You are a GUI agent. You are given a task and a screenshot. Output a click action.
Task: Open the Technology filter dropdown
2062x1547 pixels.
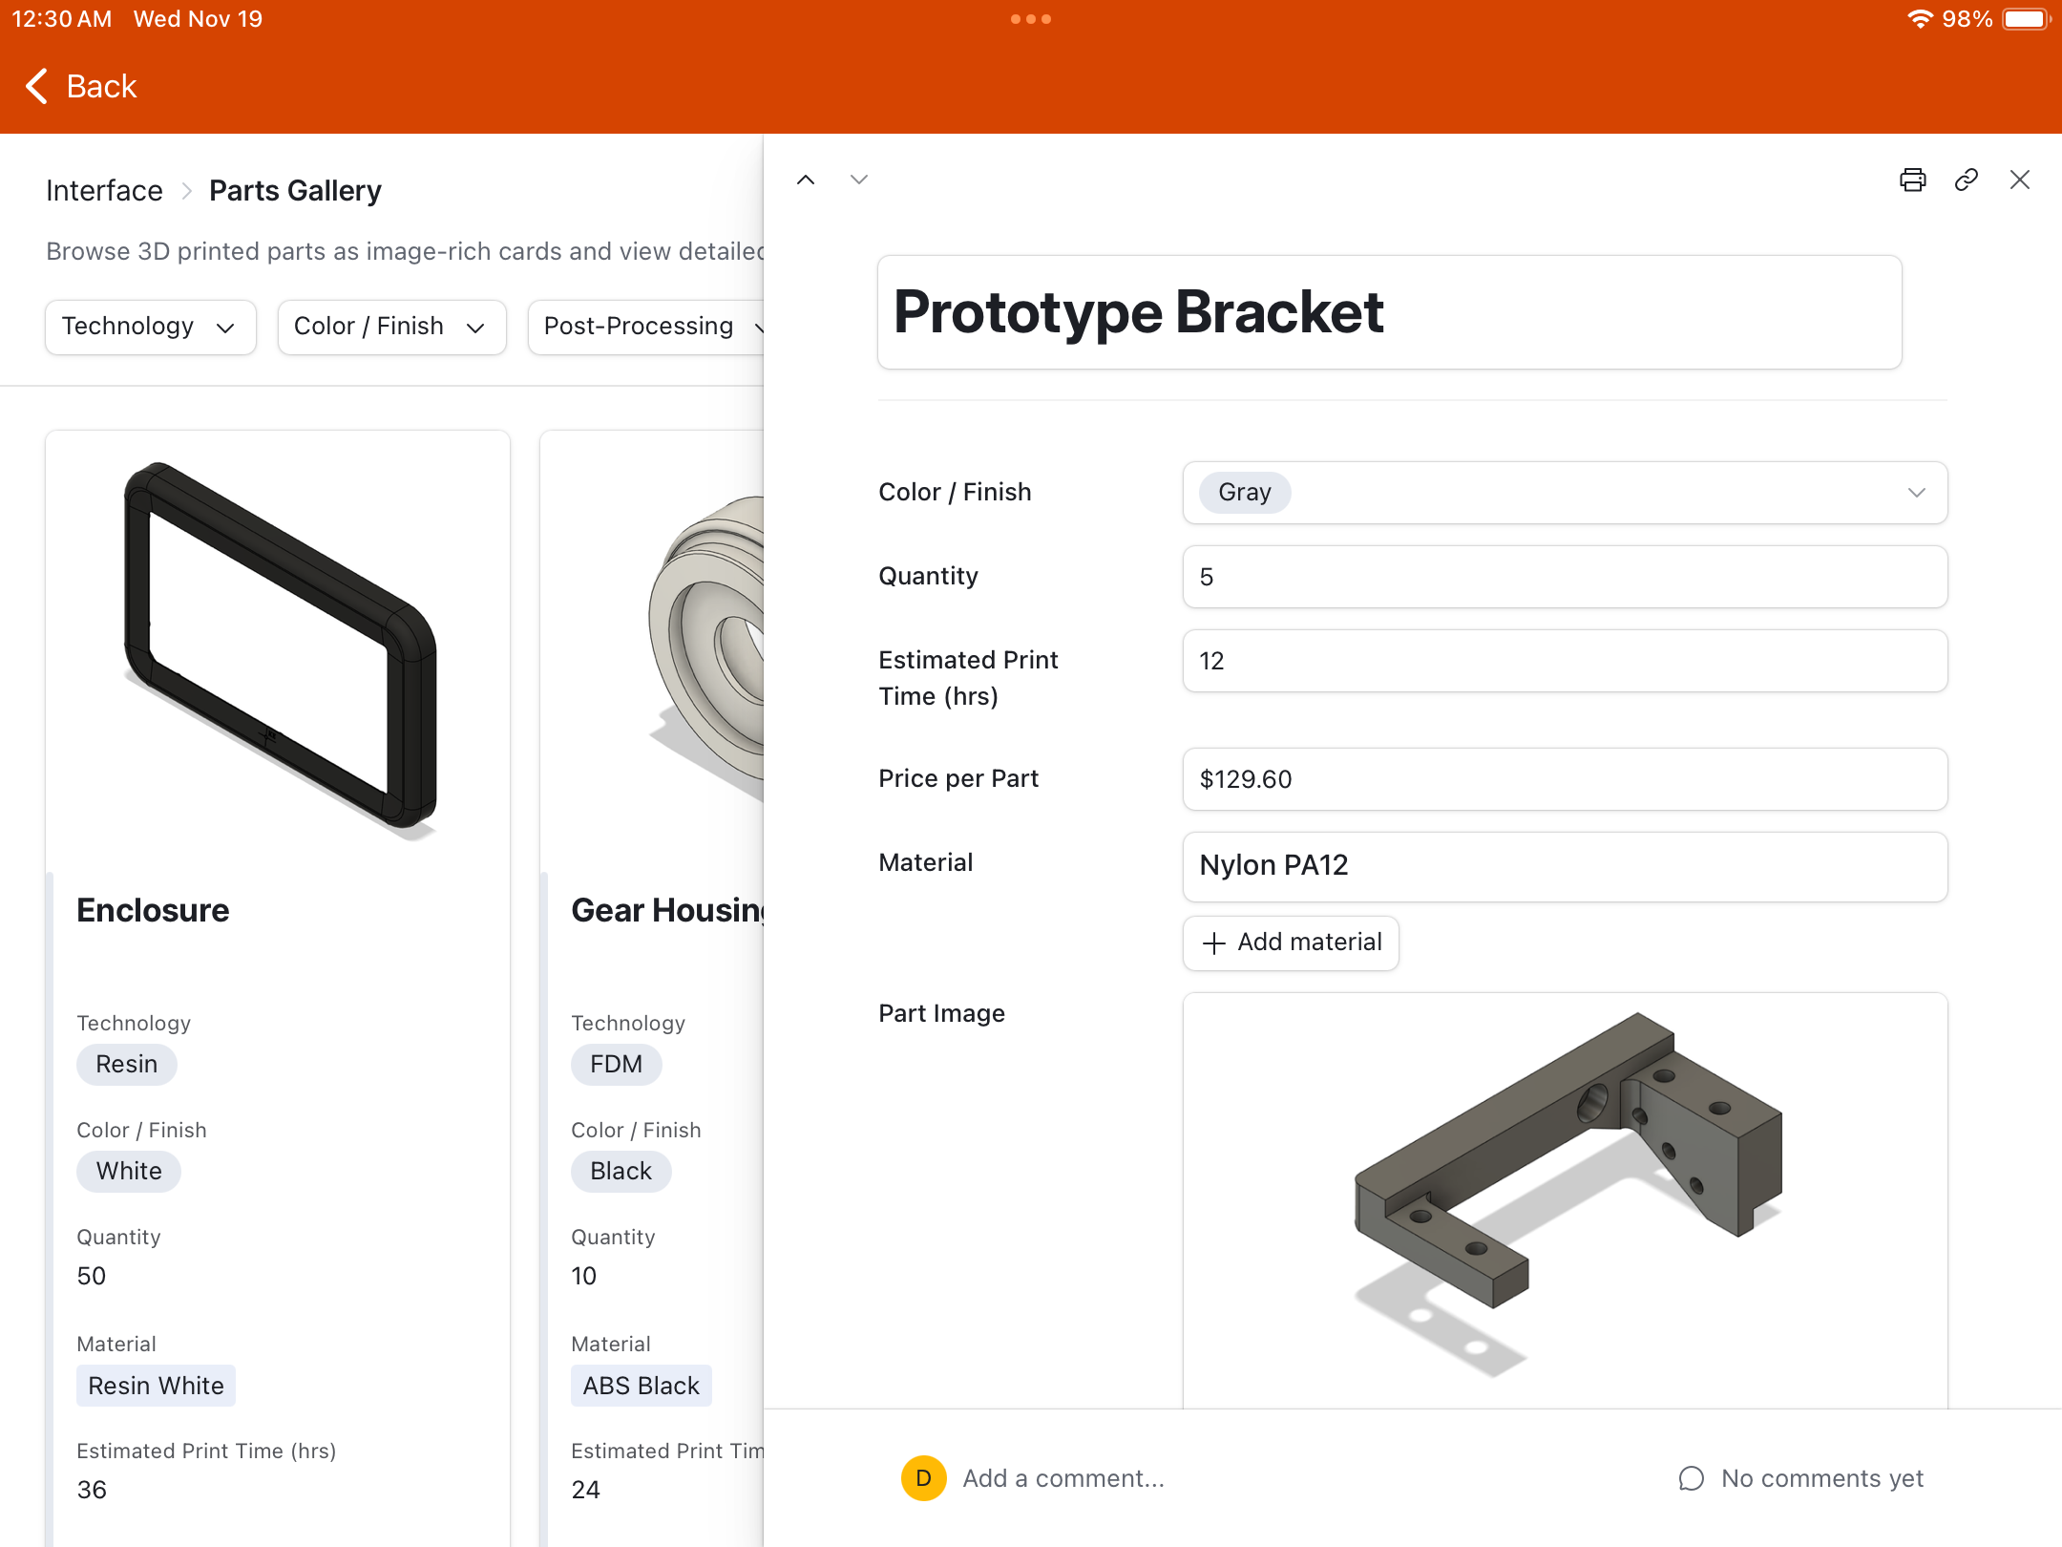150,327
